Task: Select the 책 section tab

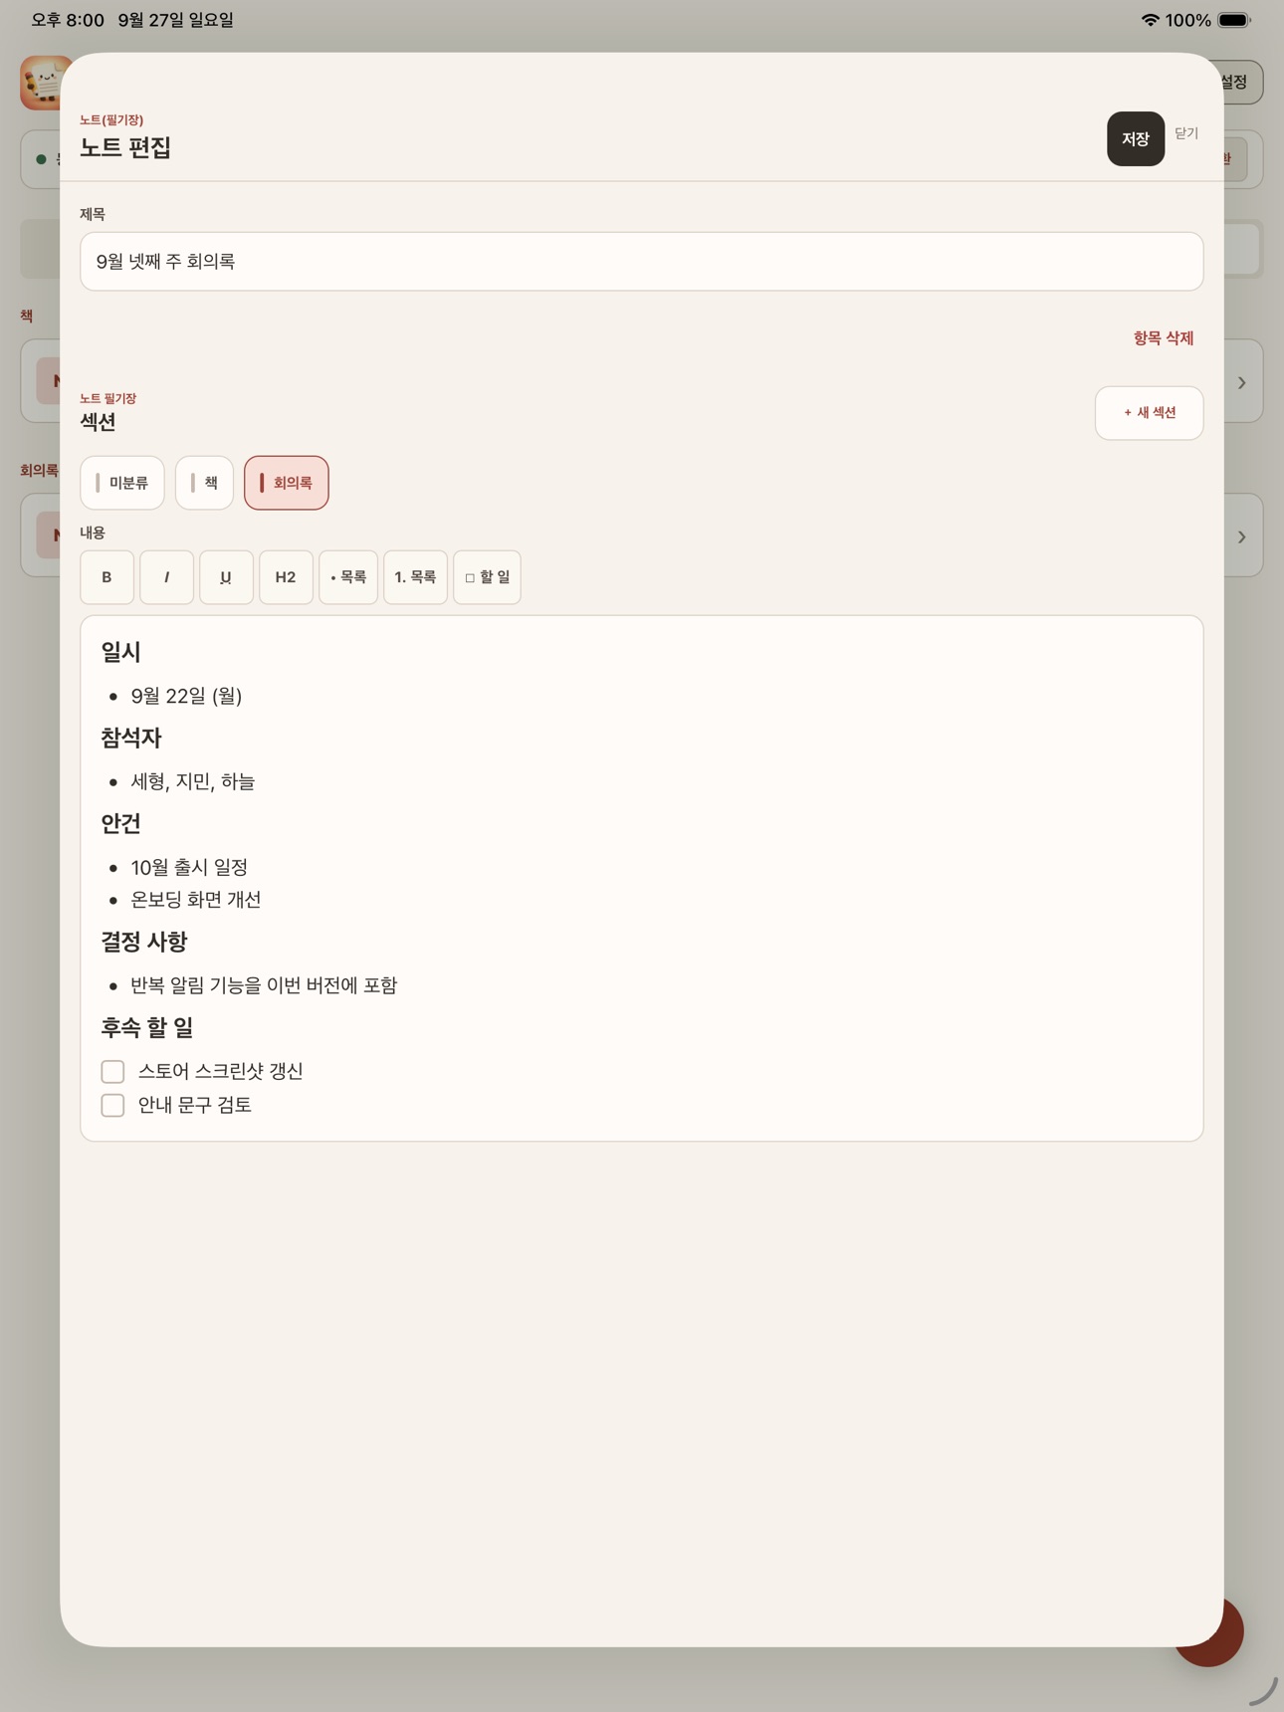Action: 204,483
